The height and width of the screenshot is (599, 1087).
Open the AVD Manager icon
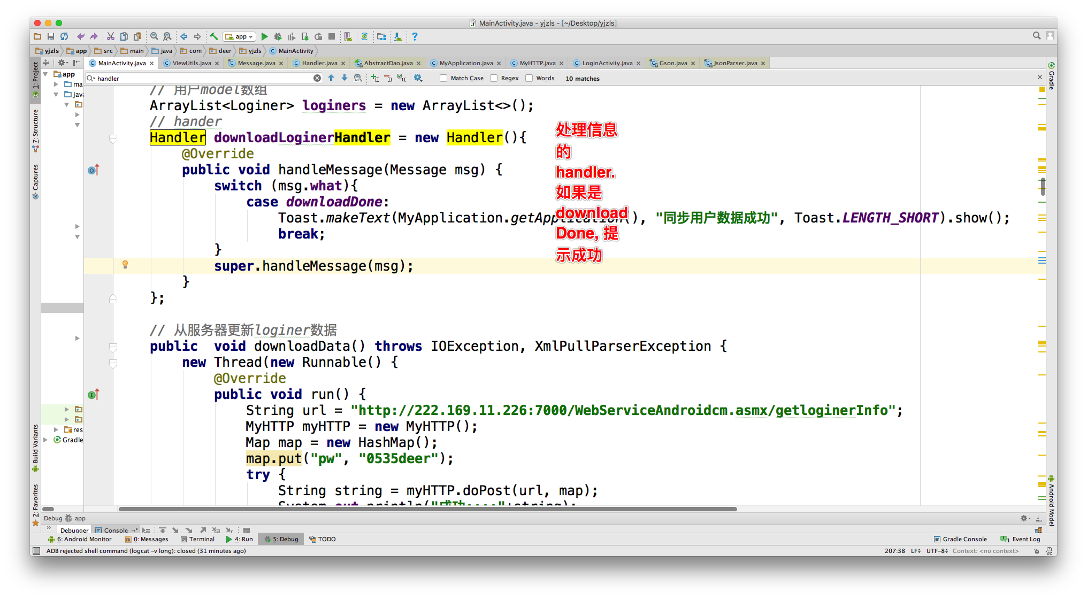coord(348,36)
